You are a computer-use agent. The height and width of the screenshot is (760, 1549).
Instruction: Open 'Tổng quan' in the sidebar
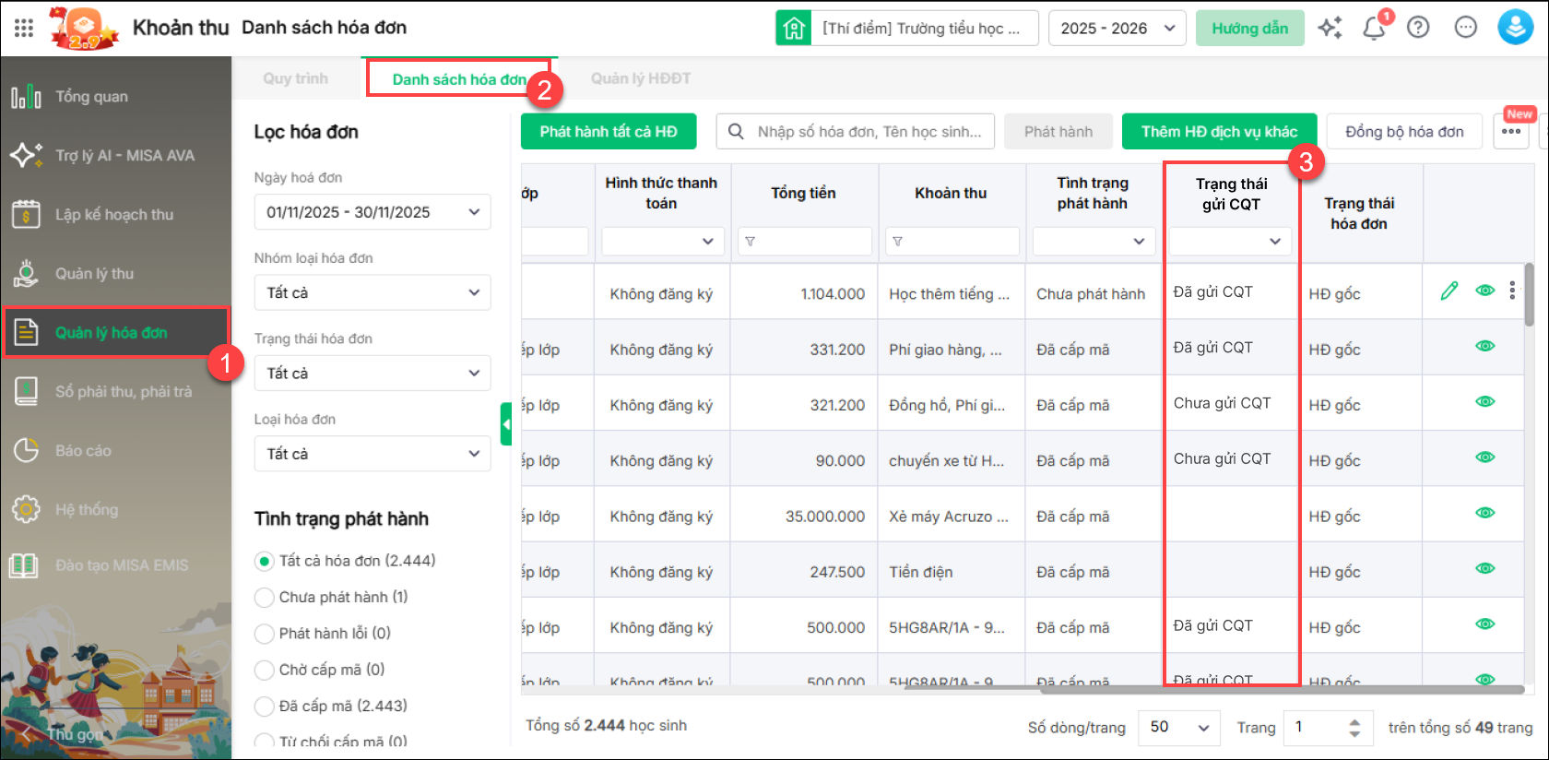(x=91, y=97)
